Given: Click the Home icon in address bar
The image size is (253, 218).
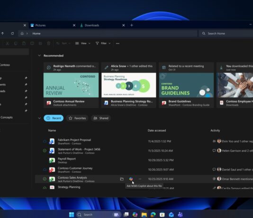Looking at the screenshot, I should click(22, 34).
